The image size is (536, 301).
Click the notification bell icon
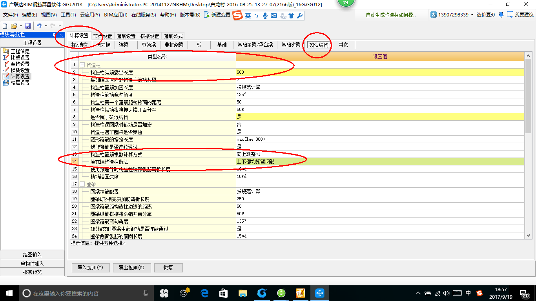coord(501,15)
